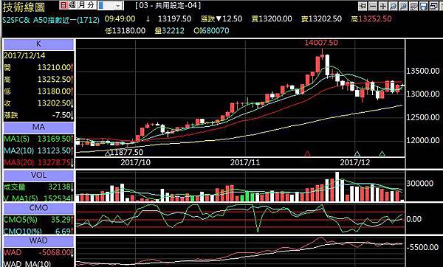Open the period dropdown arrow
This screenshot has height=267, width=443.
(x=119, y=5)
